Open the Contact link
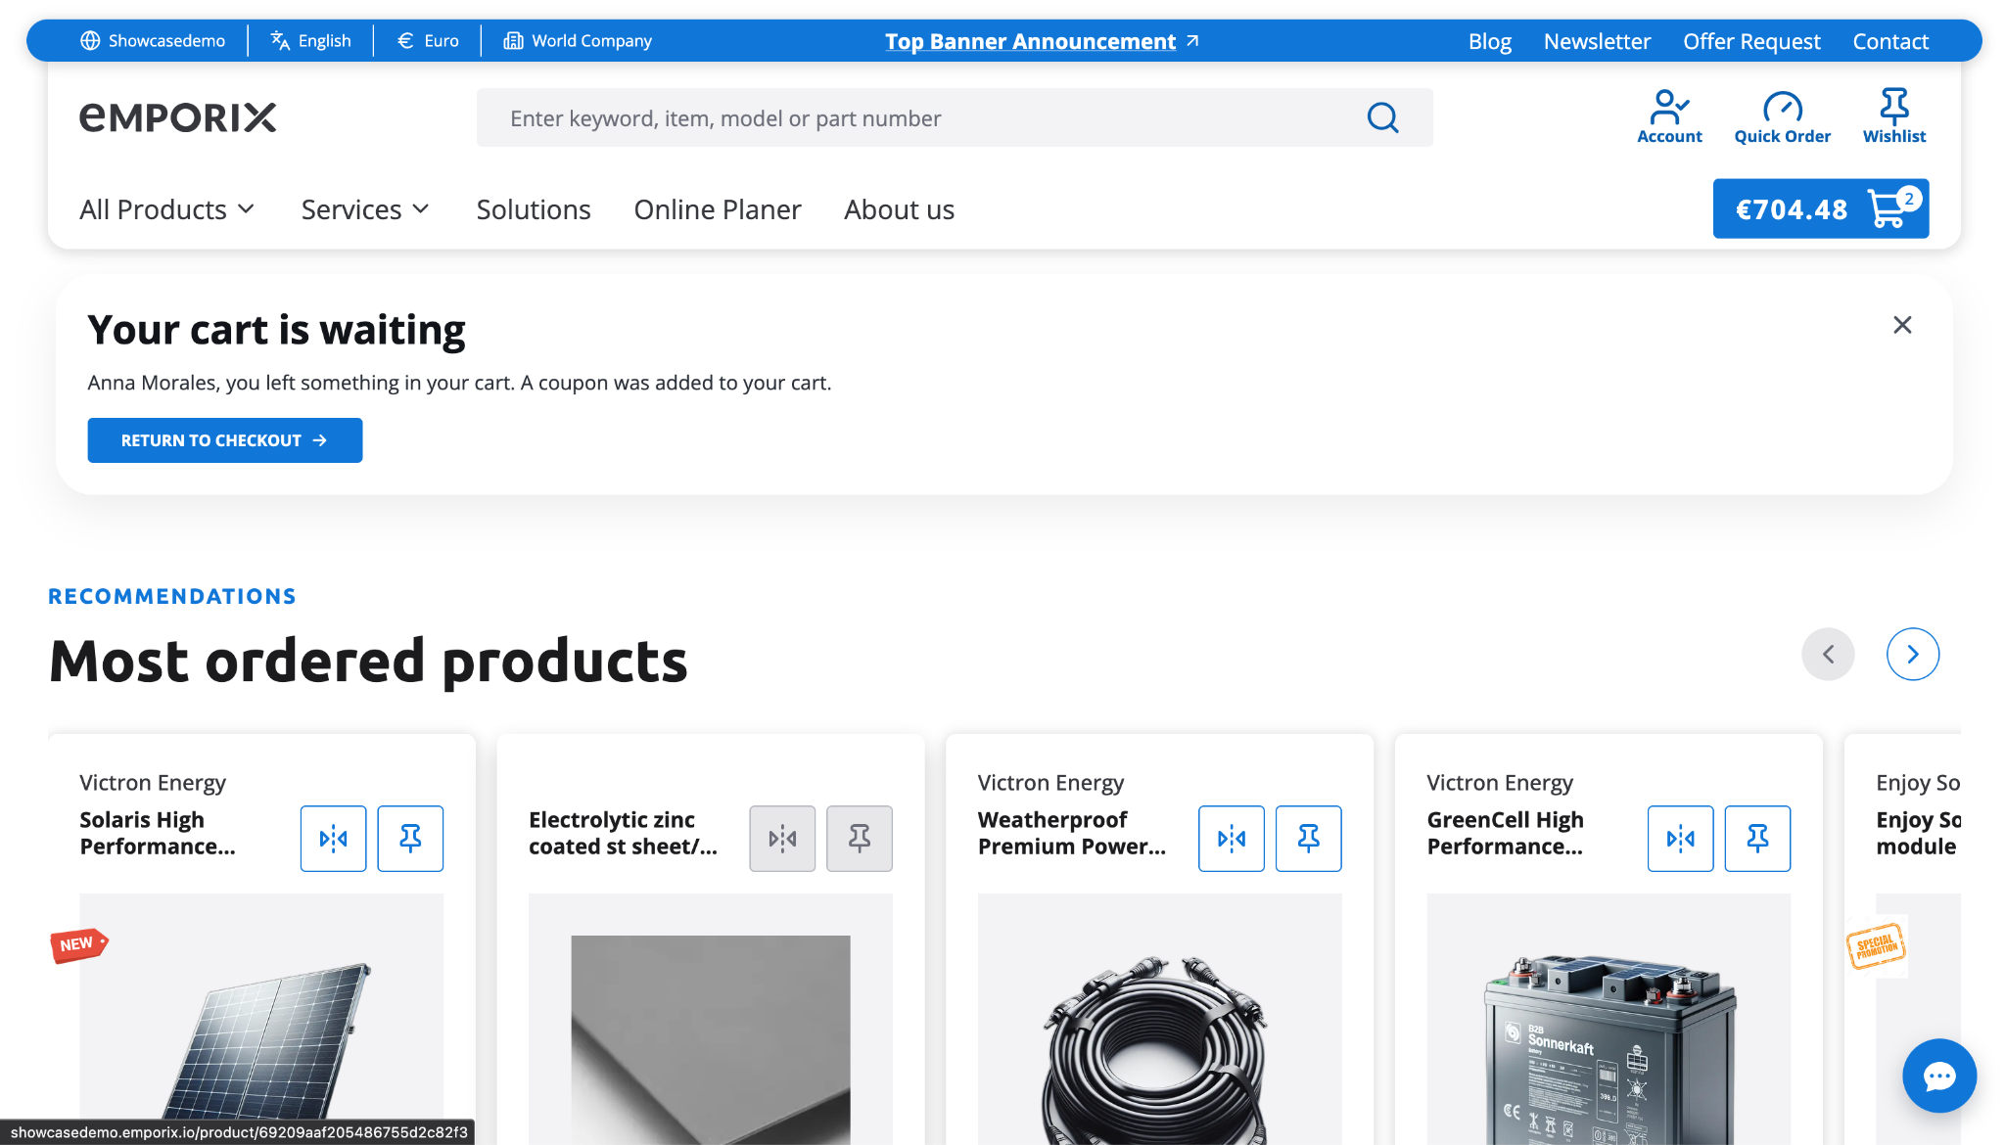Viewport: 2005px width, 1145px height. [x=1890, y=41]
